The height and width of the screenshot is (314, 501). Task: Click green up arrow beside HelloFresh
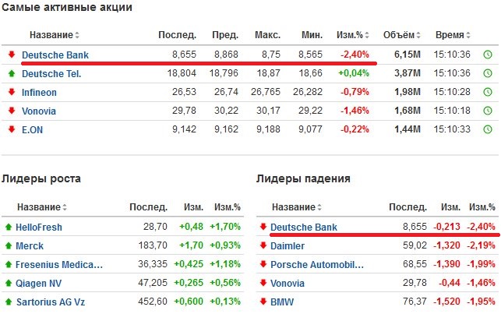click(x=9, y=227)
